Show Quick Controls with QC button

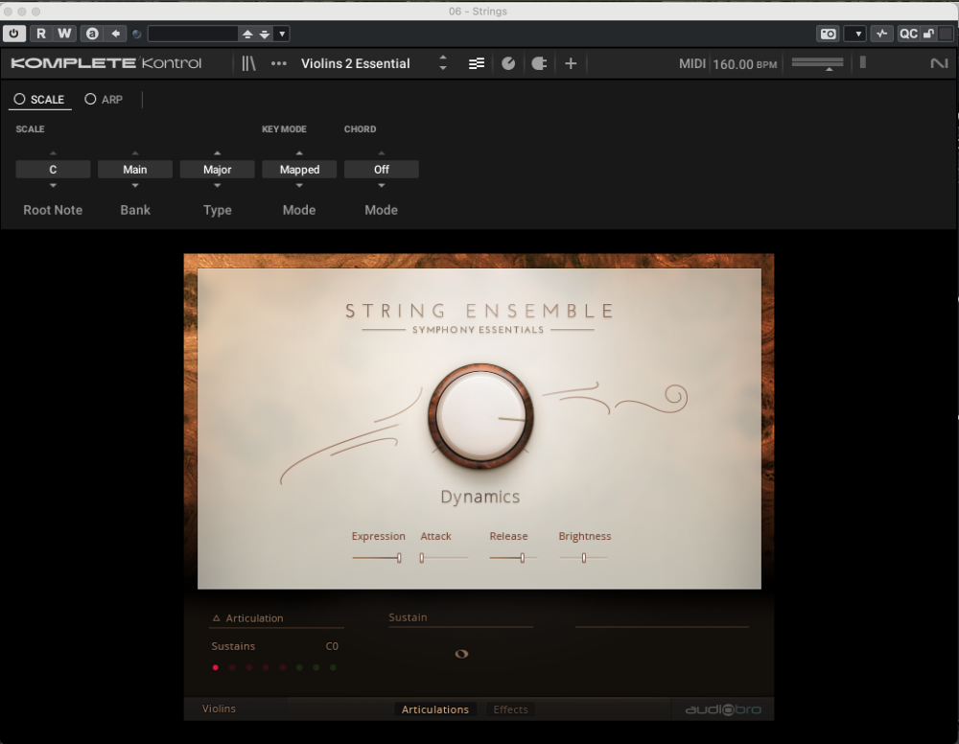[908, 34]
